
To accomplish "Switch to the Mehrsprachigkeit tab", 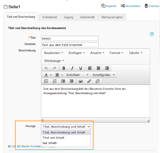I will 112,17.
